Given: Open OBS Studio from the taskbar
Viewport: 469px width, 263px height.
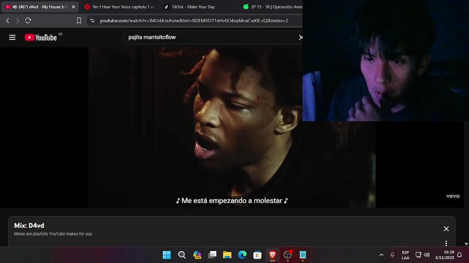Looking at the screenshot, I should 288,255.
